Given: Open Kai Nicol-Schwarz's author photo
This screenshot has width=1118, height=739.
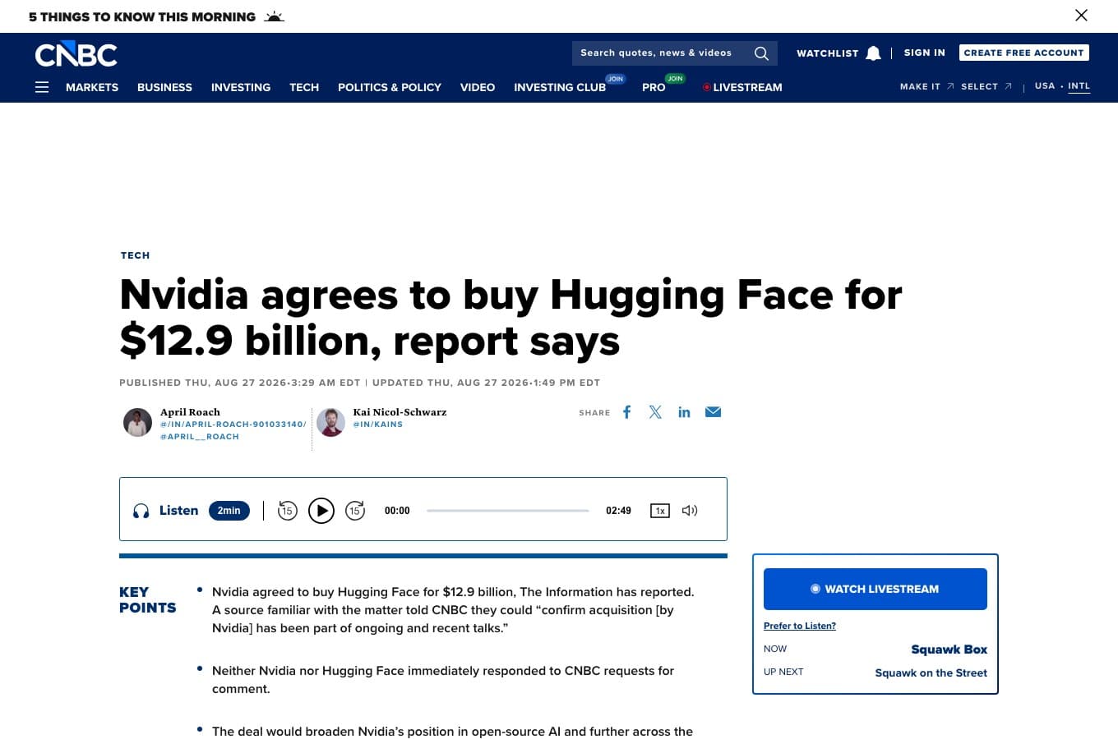Looking at the screenshot, I should [x=330, y=422].
